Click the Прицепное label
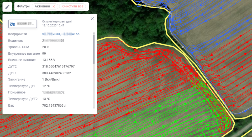The image size is (252, 137). [17, 92]
